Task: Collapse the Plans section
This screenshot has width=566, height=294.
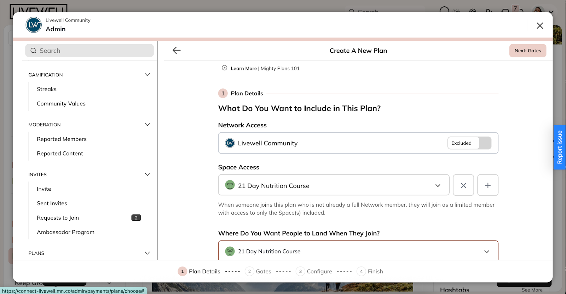Action: pos(148,253)
